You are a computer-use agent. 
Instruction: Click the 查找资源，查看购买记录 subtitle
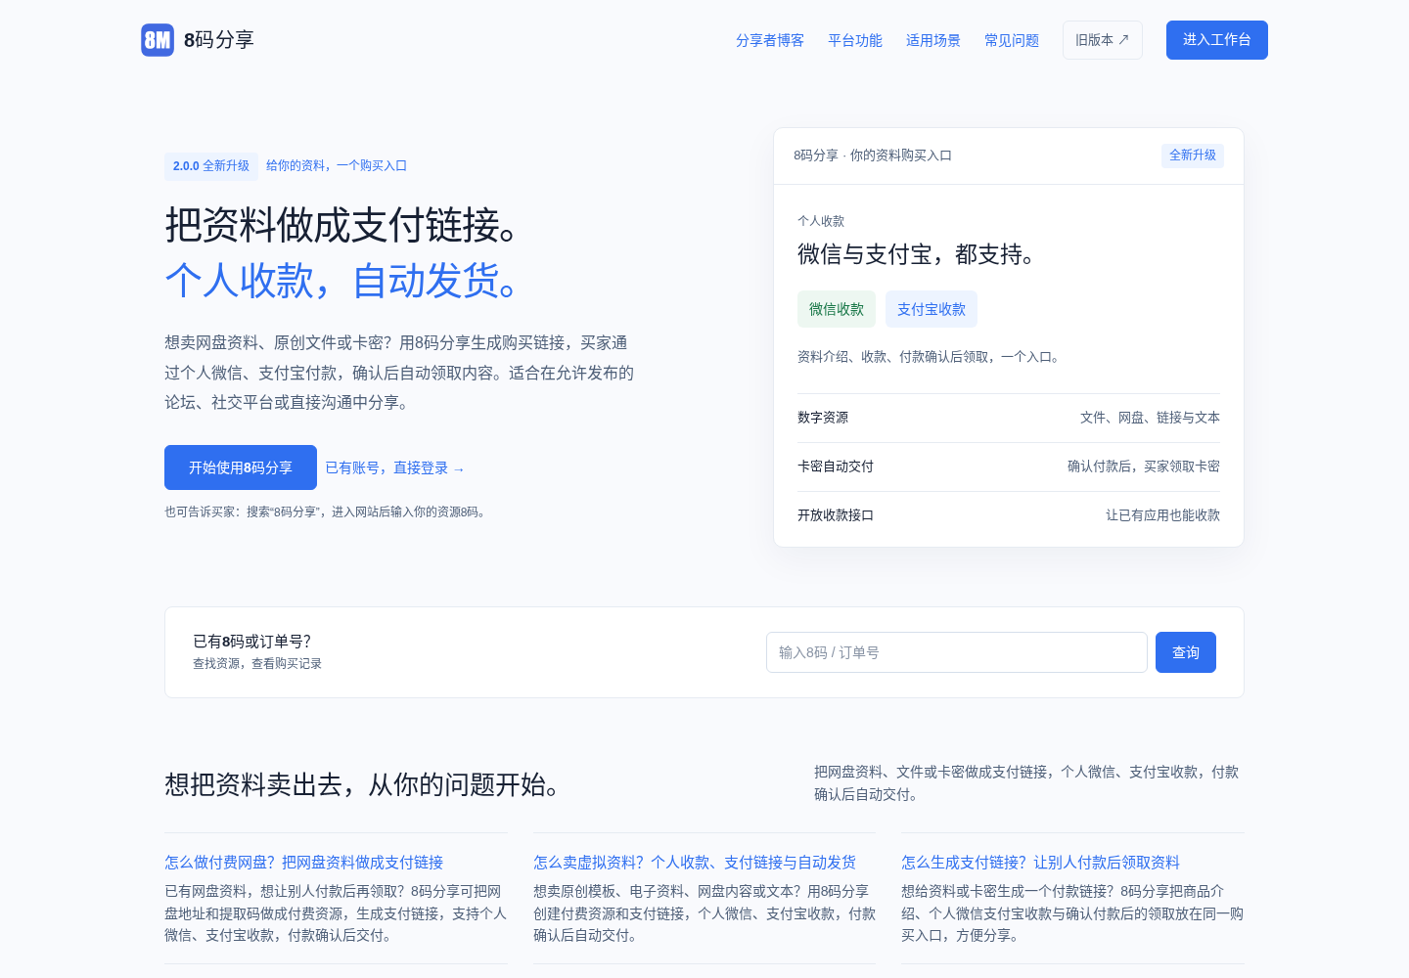click(x=257, y=664)
